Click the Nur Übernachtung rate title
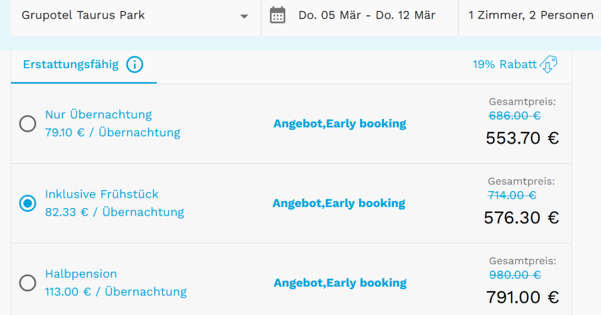 pyautogui.click(x=98, y=115)
